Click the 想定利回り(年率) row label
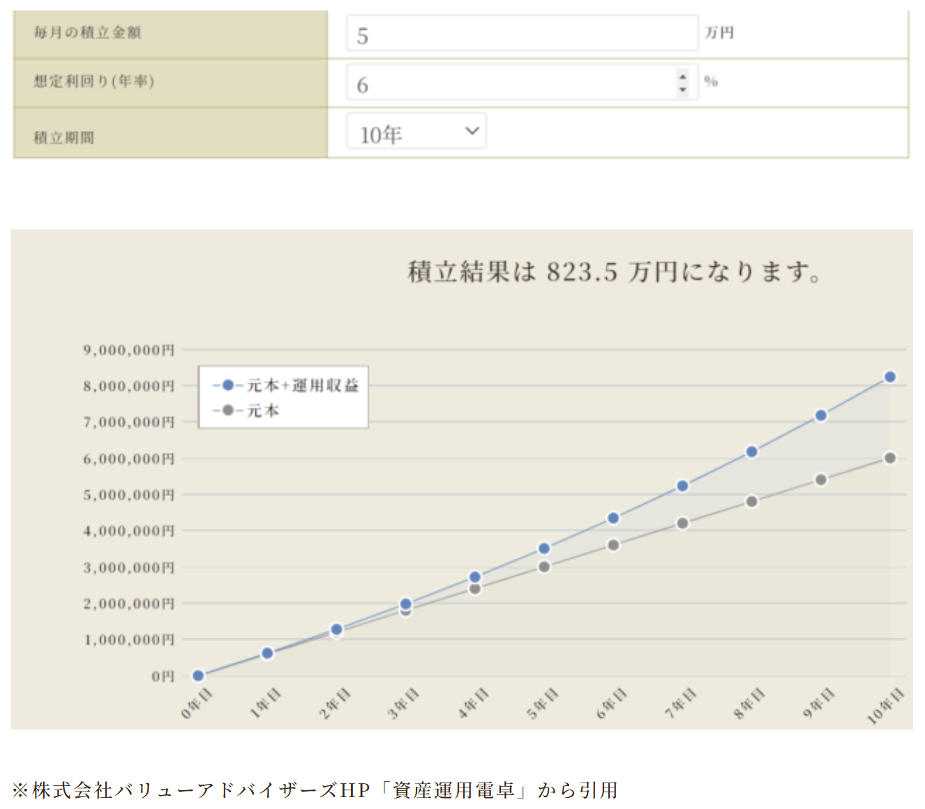The image size is (925, 809). point(94,82)
